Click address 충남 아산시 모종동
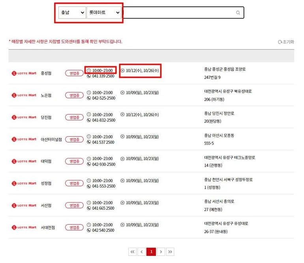 click(x=219, y=135)
